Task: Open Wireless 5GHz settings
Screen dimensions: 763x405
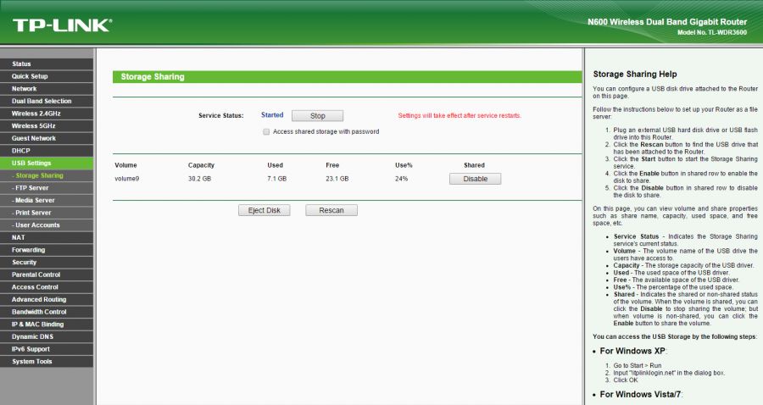Action: tap(33, 125)
